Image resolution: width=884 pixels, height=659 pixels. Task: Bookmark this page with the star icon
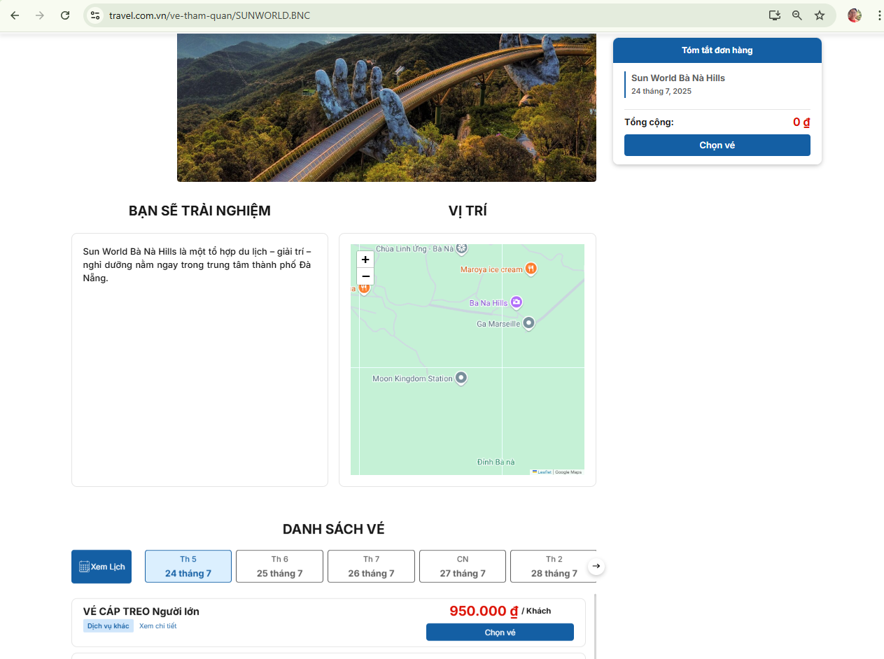820,15
